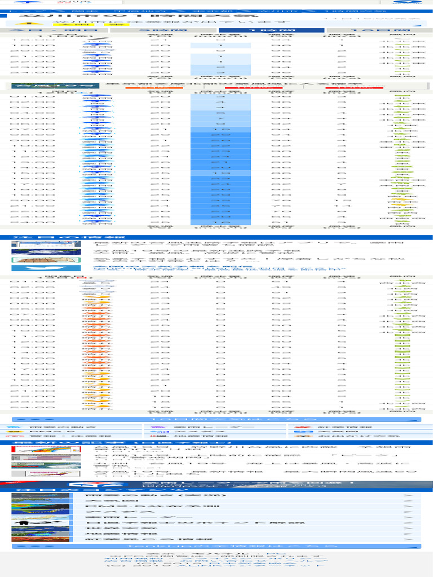433x577 pixels.
Task: Open the 暴風域に入る確率 banner text
Action: 234,85
